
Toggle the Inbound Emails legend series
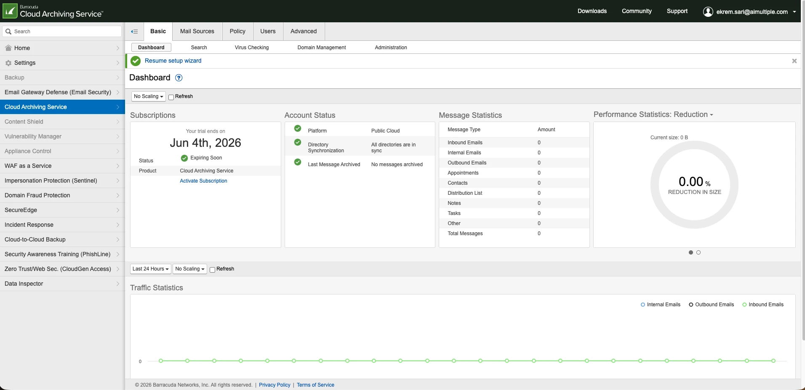coord(763,305)
